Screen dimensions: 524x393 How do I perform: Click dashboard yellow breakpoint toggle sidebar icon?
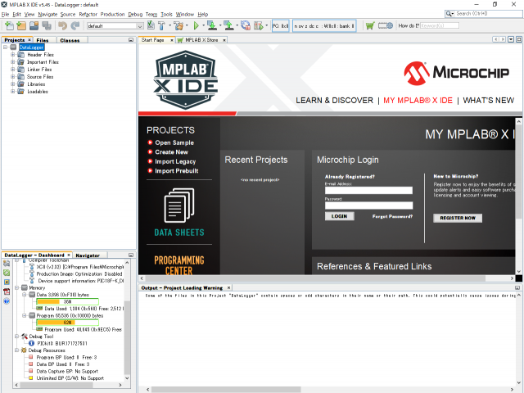coord(7,282)
